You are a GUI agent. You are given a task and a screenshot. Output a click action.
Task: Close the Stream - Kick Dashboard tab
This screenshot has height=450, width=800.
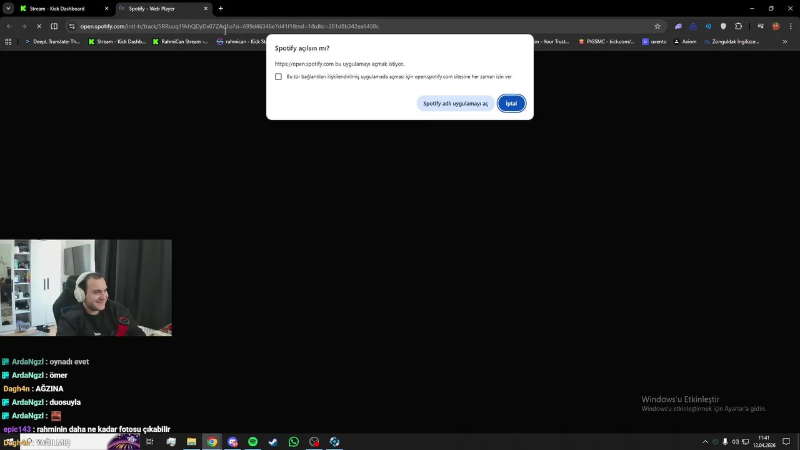click(106, 9)
